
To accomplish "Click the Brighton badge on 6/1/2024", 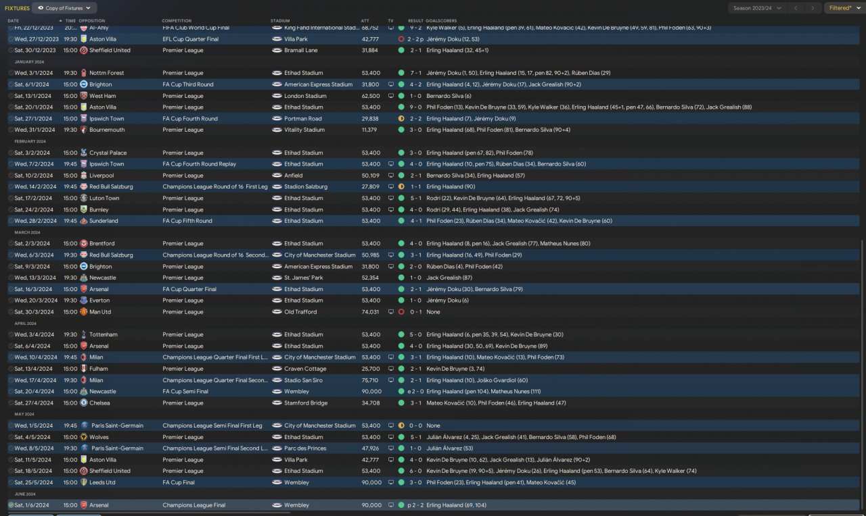I will click(x=84, y=84).
